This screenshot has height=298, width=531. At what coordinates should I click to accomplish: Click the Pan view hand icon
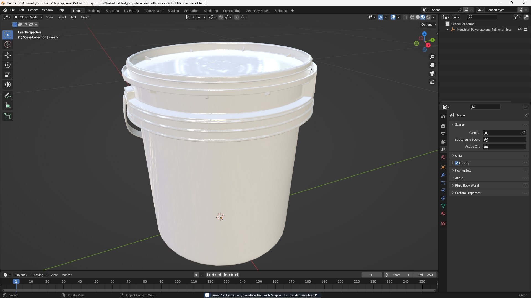pos(432,65)
